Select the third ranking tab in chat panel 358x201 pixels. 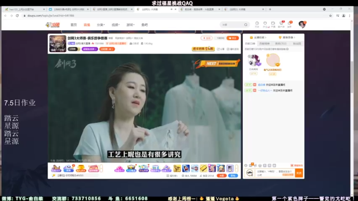click(281, 44)
